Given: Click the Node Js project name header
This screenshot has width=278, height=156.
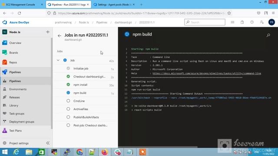Looking at the screenshot, I should [15, 32].
